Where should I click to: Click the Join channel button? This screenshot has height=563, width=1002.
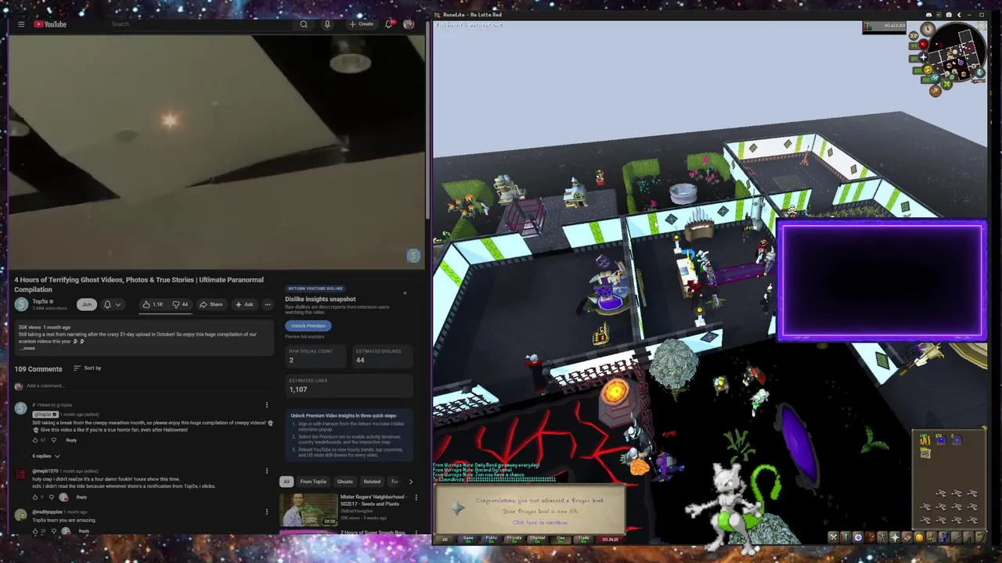click(87, 304)
